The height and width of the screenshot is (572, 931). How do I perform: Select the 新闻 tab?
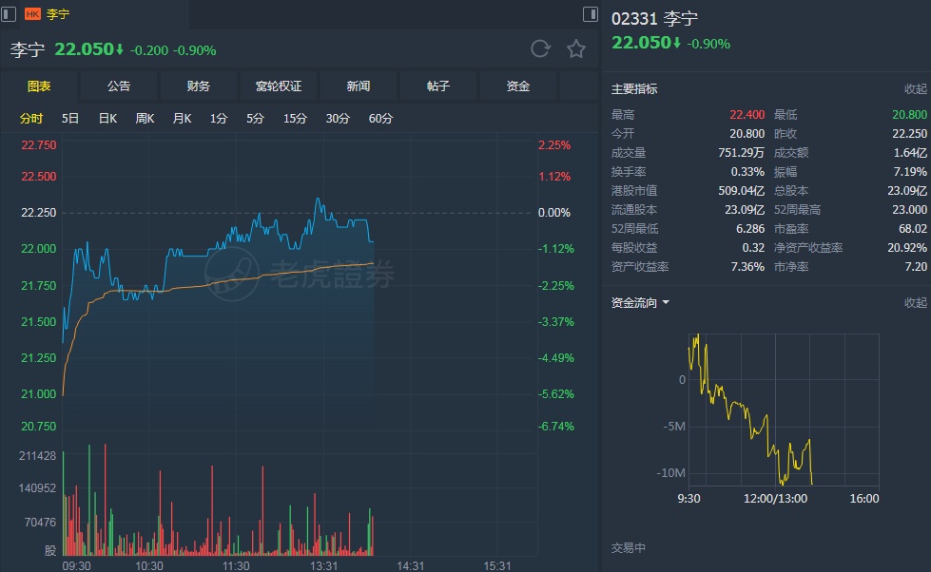click(359, 86)
